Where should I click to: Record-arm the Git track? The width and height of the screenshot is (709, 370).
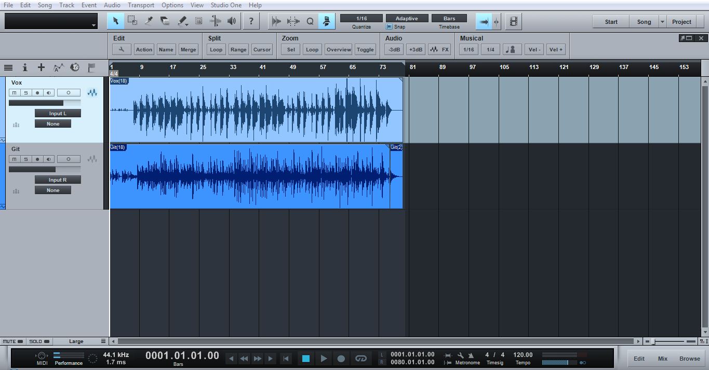point(37,159)
